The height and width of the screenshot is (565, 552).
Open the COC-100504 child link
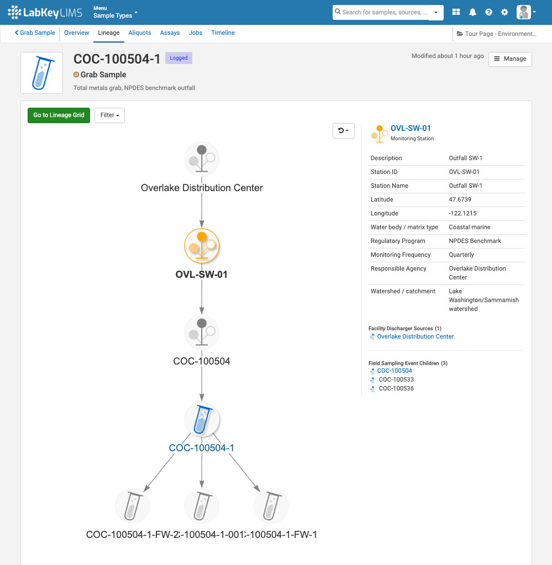pyautogui.click(x=395, y=371)
